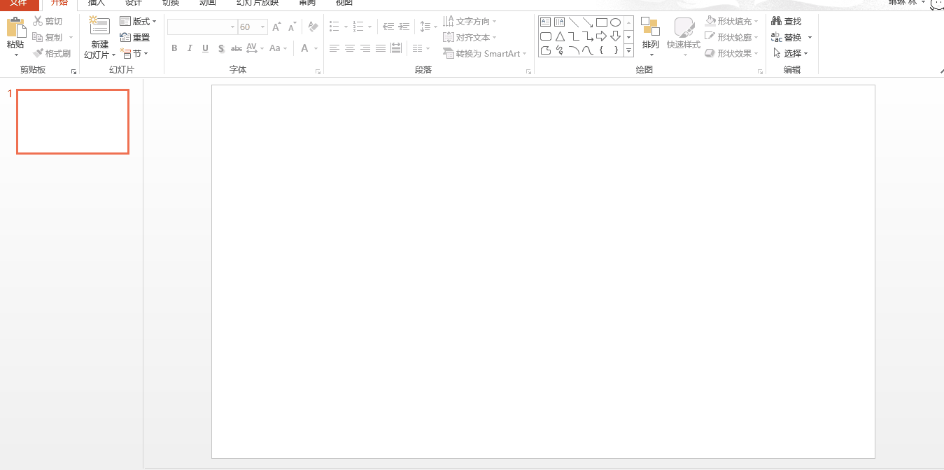Select the straight Line shape
The width and height of the screenshot is (944, 470).
pos(574,22)
